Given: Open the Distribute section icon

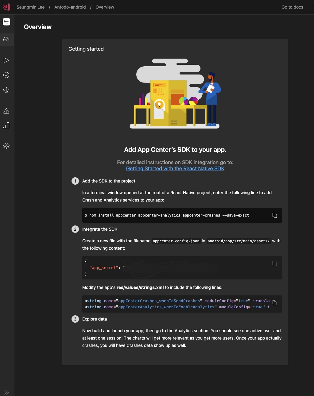Looking at the screenshot, I should click(x=6, y=90).
